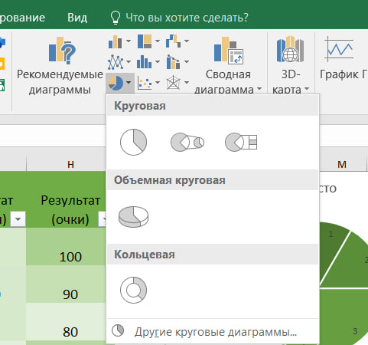Expand the hierarchy chart dropdown arrow

(x=158, y=41)
